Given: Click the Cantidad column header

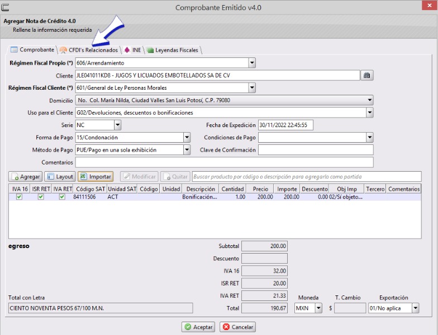Looking at the screenshot, I should point(232,189).
